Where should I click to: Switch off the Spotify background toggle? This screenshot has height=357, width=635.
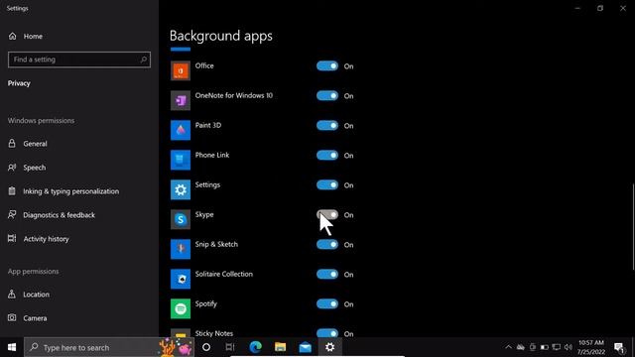[x=327, y=304]
